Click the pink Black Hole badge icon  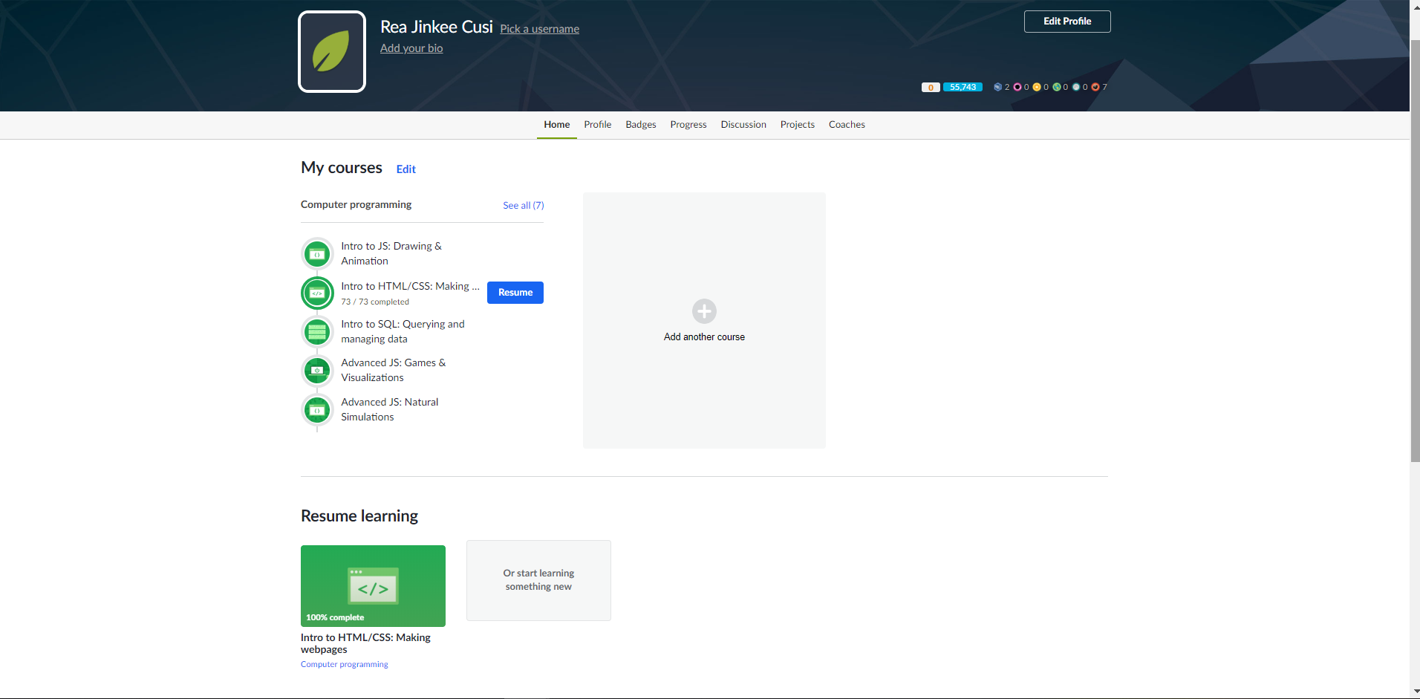coord(1017,87)
